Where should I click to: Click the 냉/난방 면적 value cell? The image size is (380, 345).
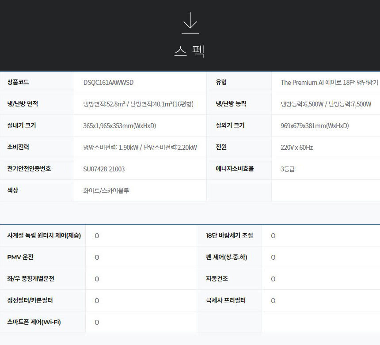tap(138, 104)
